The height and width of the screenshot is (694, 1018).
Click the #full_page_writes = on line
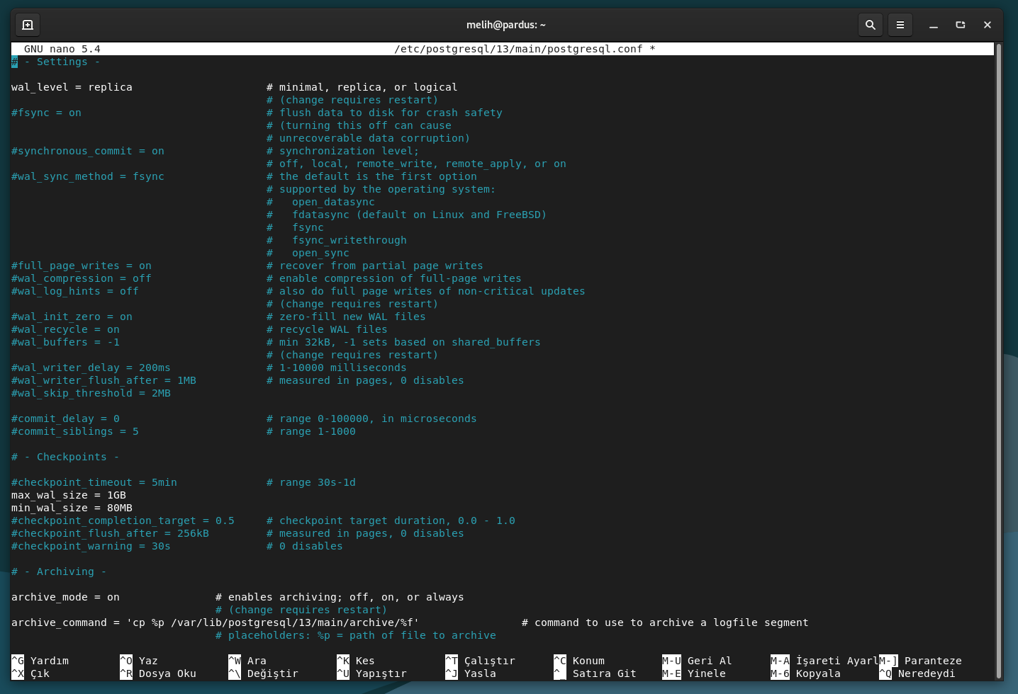[x=82, y=266]
